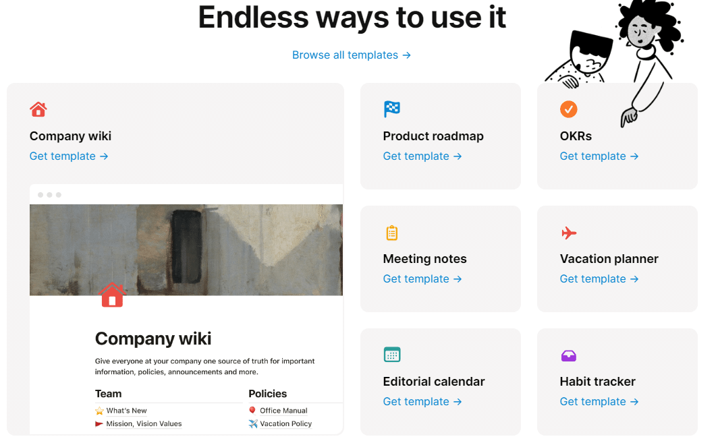Get the OKRs template
The height and width of the screenshot is (443, 718).
coord(599,156)
